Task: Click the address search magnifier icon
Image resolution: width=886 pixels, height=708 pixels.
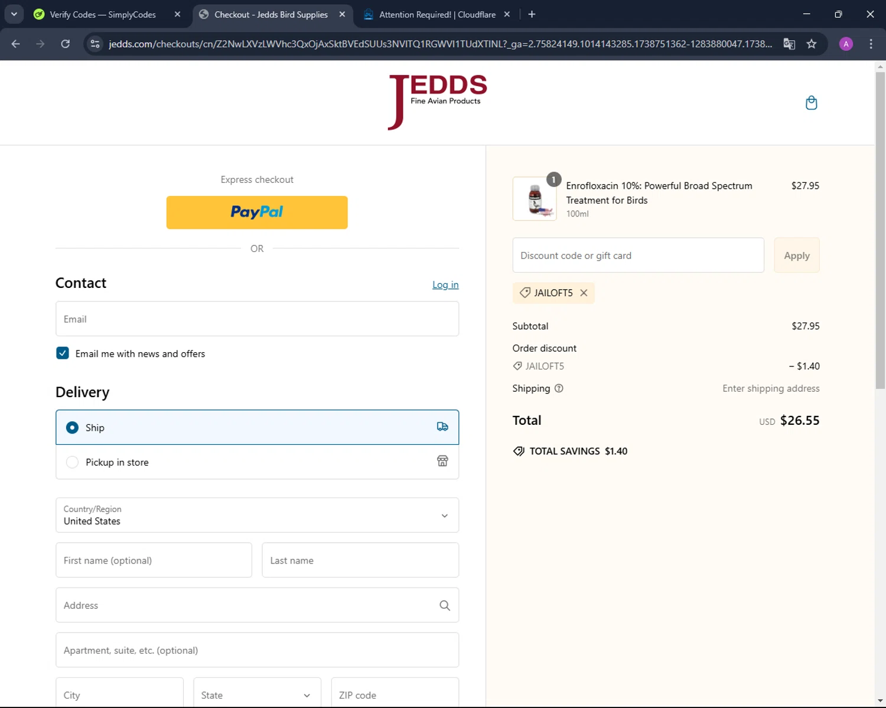Action: (445, 605)
